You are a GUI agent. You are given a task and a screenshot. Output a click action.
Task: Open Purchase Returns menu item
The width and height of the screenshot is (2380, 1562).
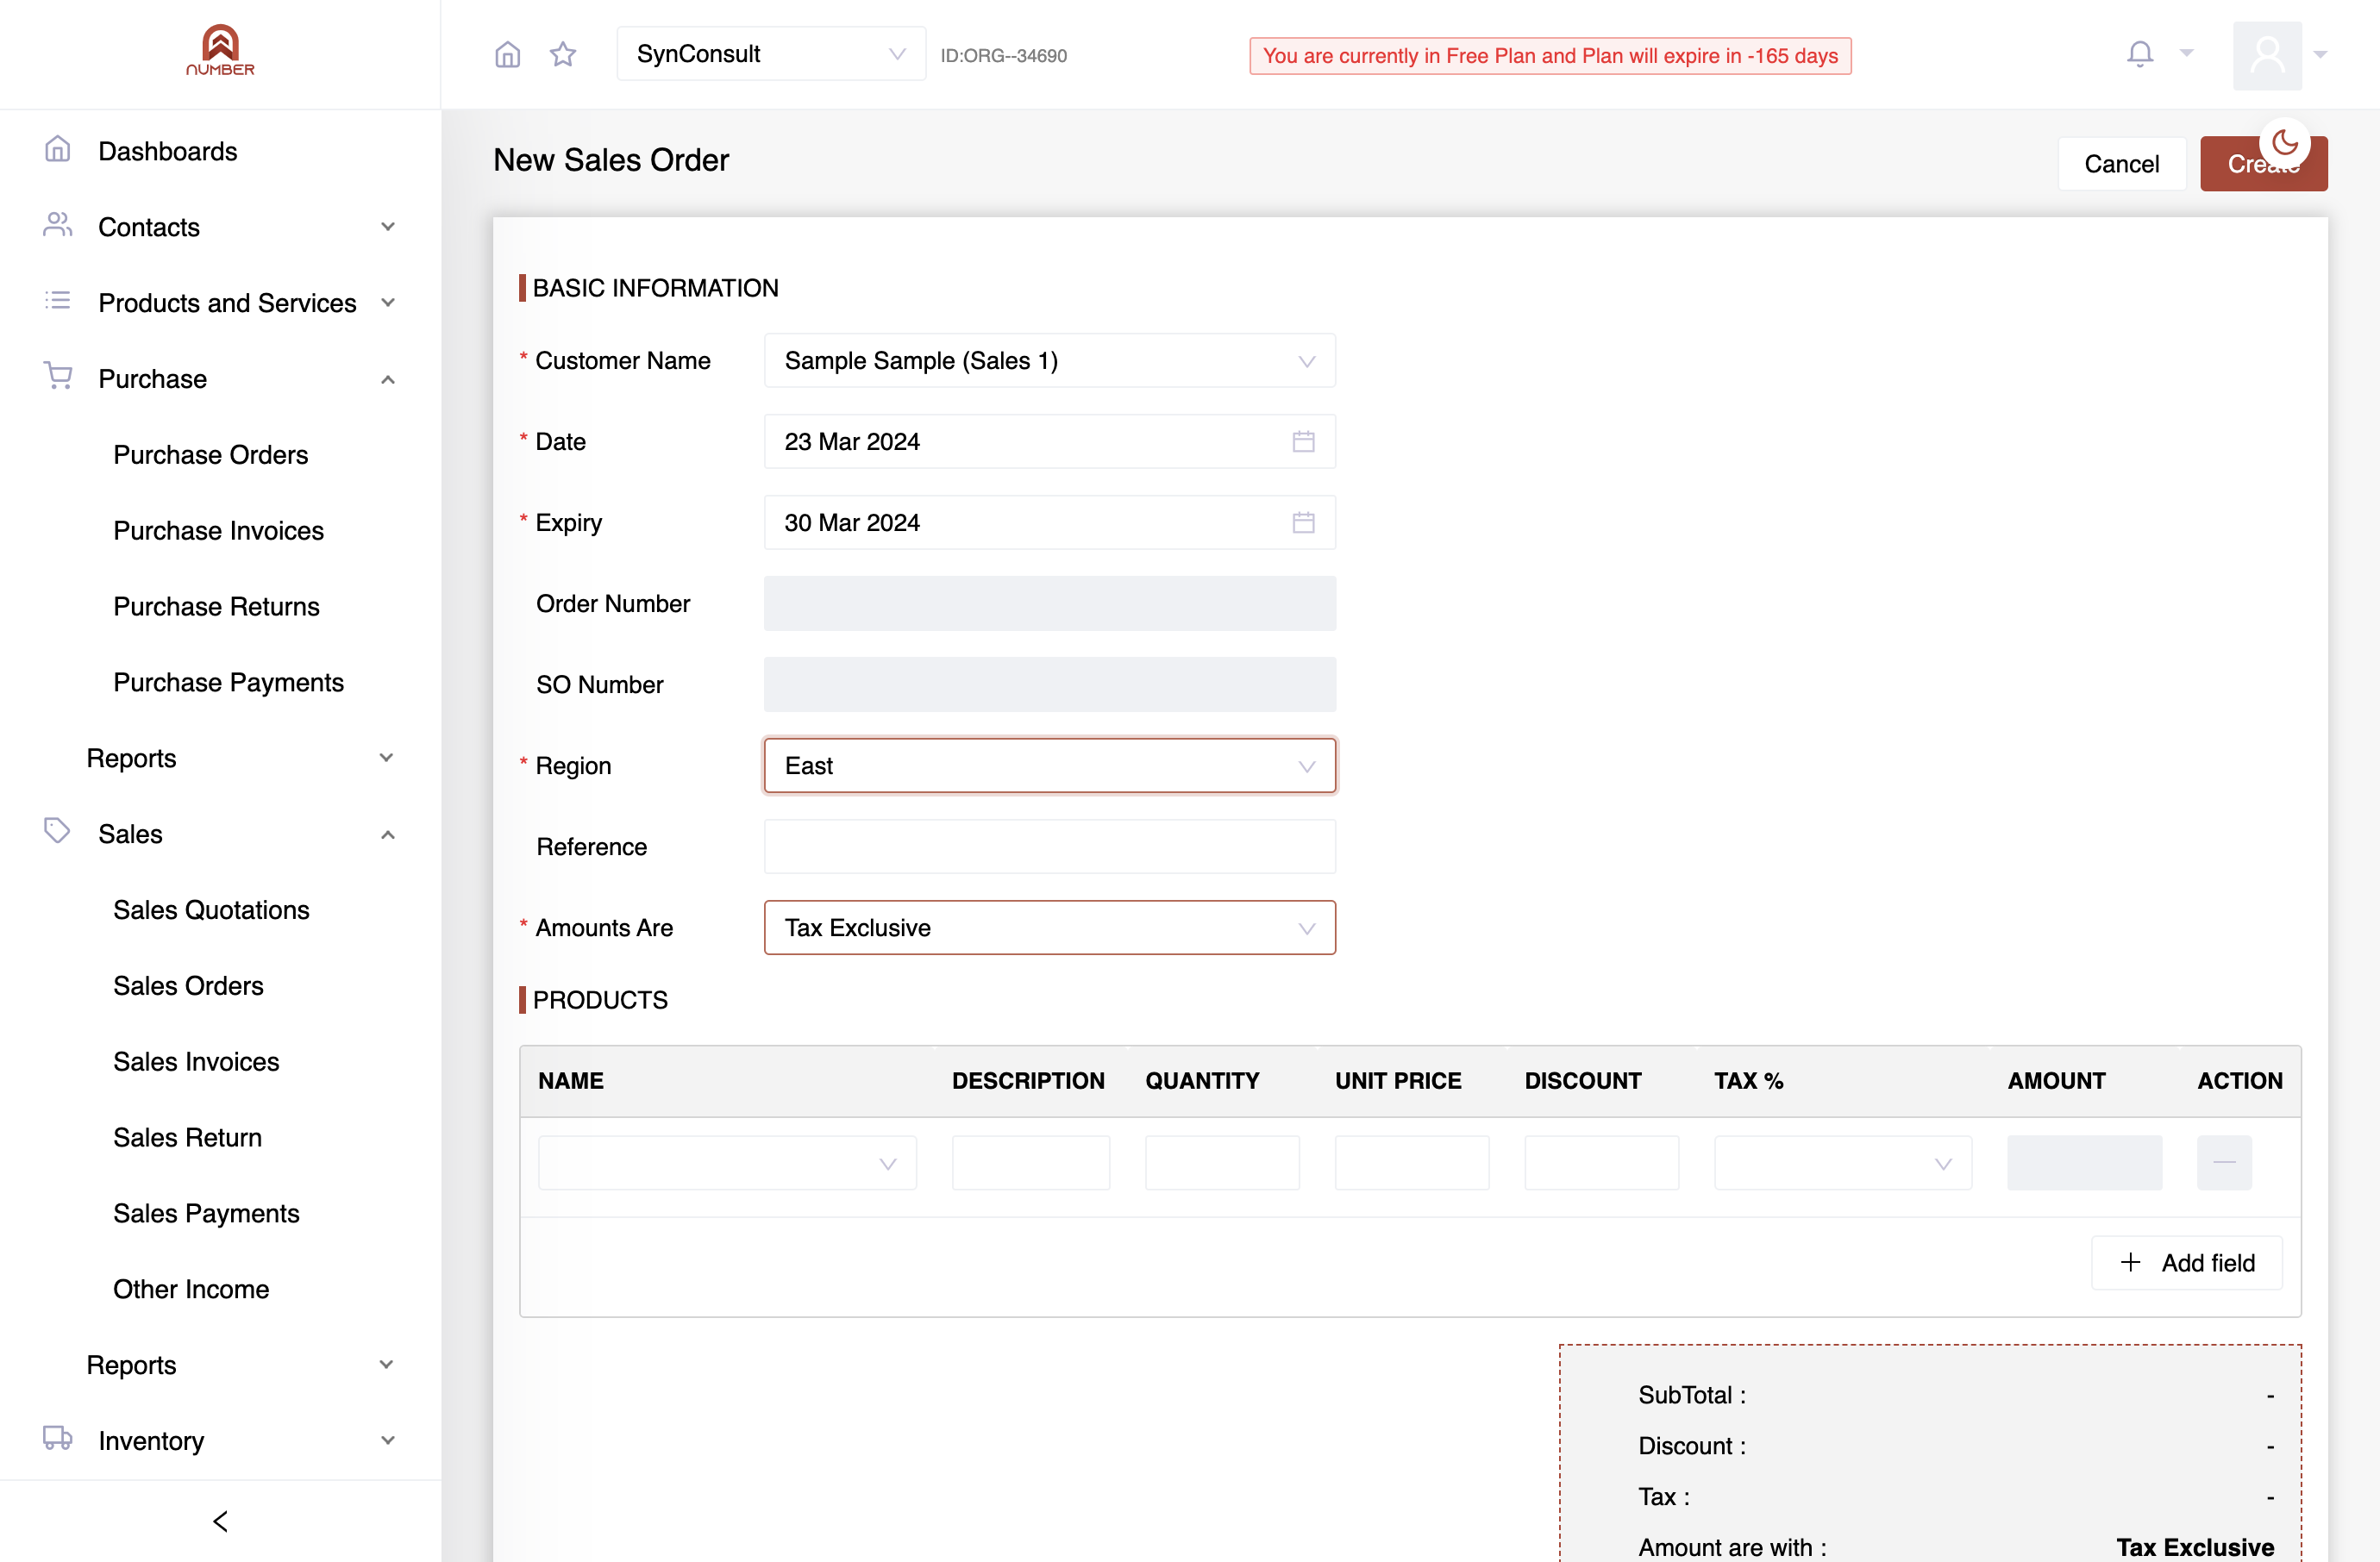(x=216, y=607)
